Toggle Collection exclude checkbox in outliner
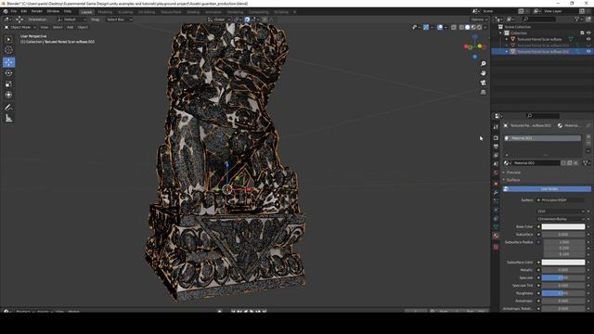This screenshot has width=594, height=334. click(582, 33)
